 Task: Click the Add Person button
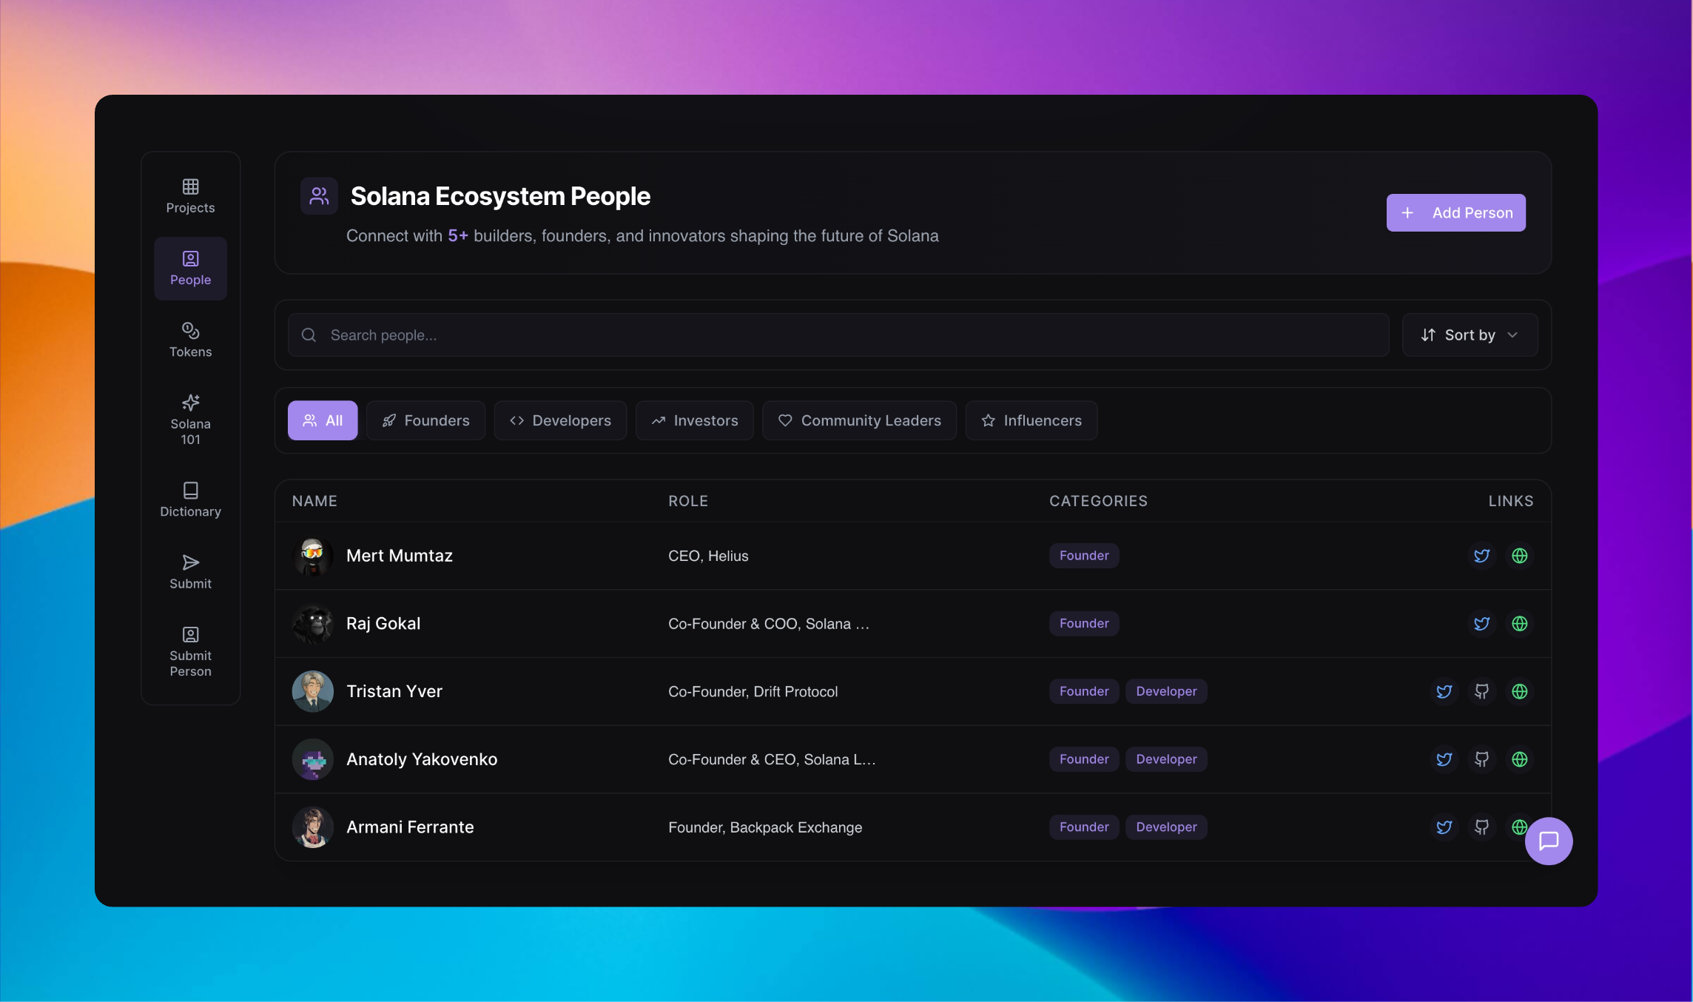point(1456,213)
